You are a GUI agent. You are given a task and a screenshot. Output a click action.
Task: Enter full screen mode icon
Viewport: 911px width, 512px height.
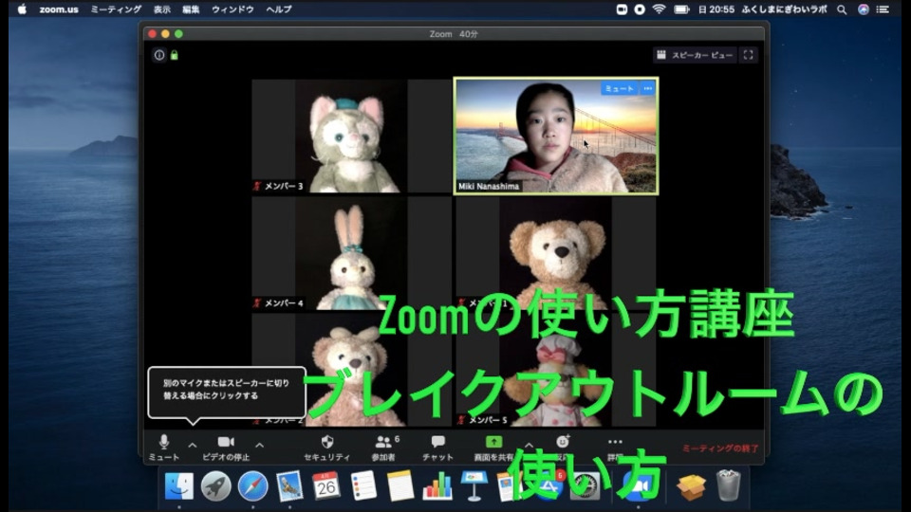pyautogui.click(x=749, y=55)
